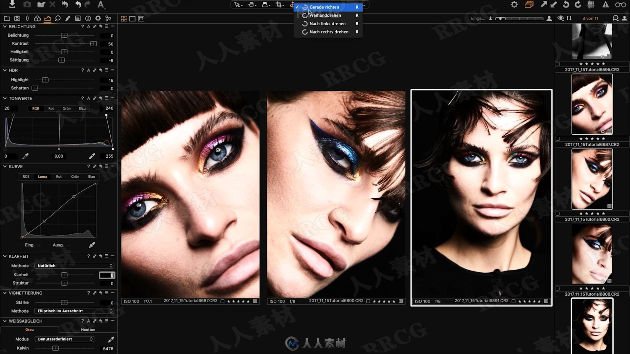The width and height of the screenshot is (630, 354).
Task: Select 'Nach links drehen' menu option
Action: [327, 23]
